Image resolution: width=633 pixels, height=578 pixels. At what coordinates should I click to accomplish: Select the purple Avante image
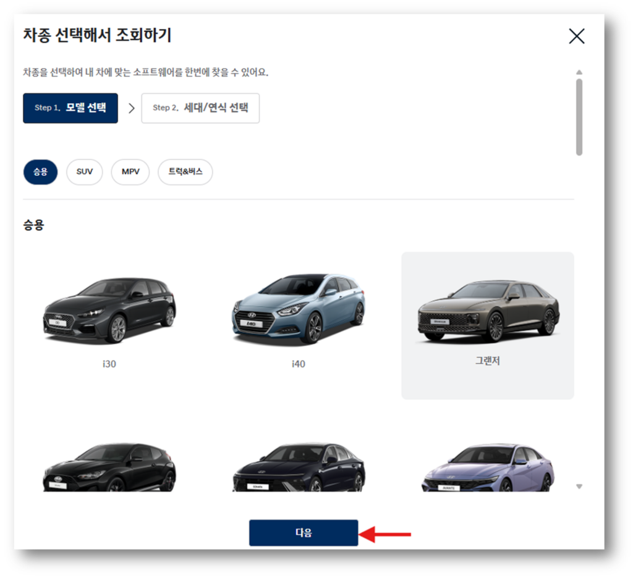tap(488, 466)
